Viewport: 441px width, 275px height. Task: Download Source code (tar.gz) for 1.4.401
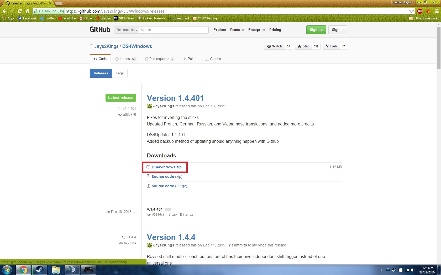[x=169, y=186]
